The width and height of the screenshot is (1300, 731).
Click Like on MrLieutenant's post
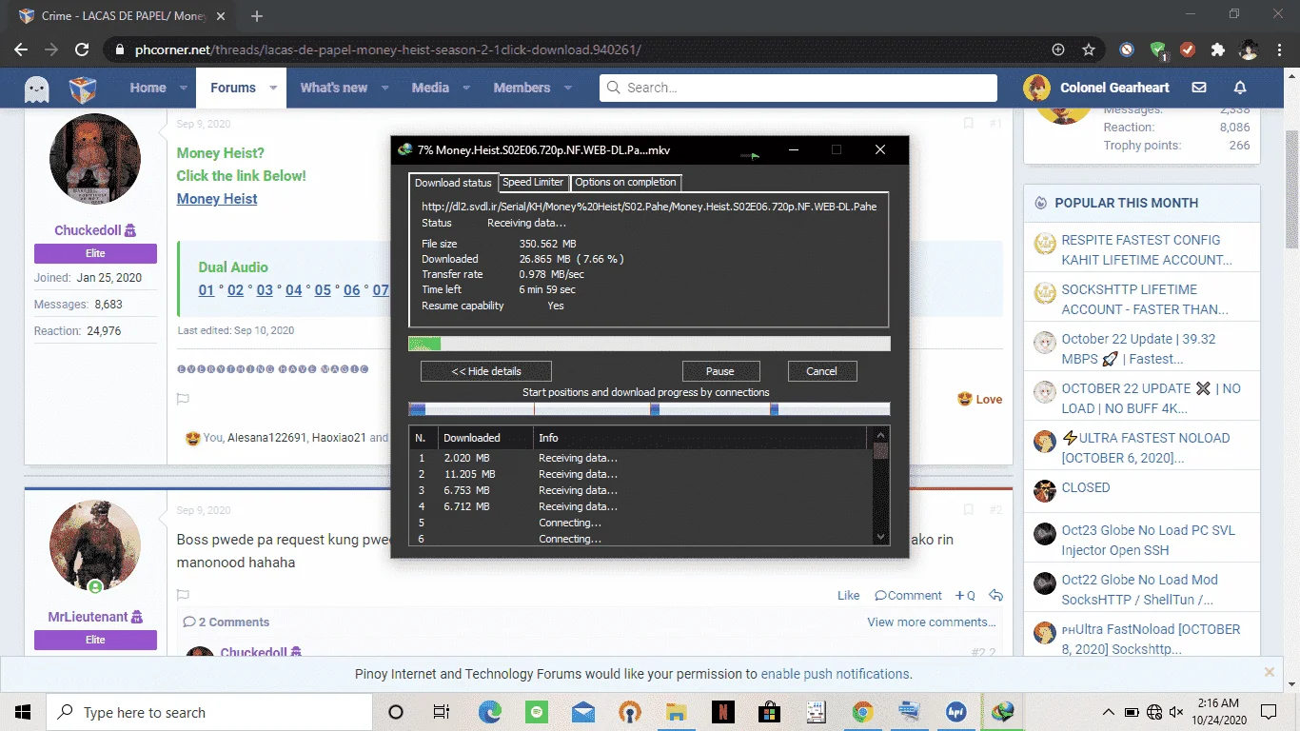tap(848, 596)
